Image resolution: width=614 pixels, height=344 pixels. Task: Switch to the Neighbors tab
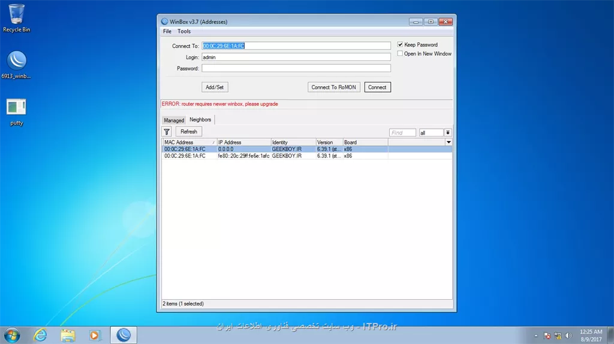click(x=200, y=120)
